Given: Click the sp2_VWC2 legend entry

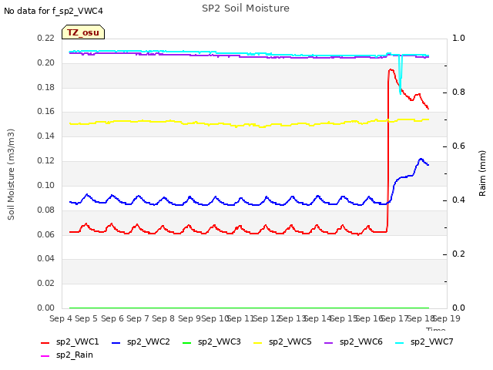Looking at the screenshot, I should click(140, 342).
